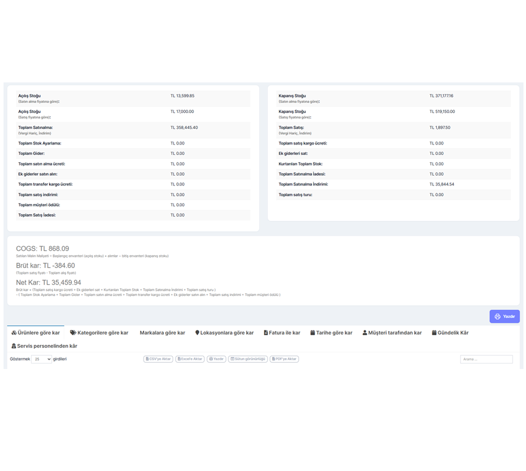526x471 pixels.
Task: Select the Markalara göre kar tab
Action: [162, 333]
